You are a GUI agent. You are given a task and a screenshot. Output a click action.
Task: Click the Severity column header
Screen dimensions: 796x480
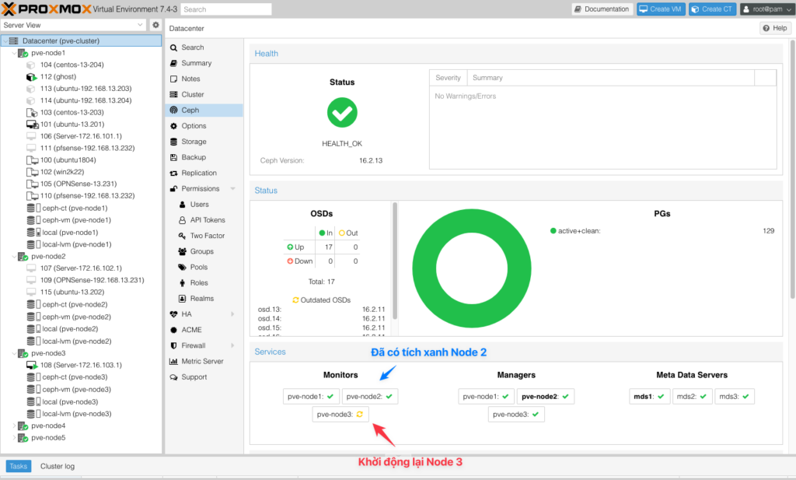tap(449, 78)
